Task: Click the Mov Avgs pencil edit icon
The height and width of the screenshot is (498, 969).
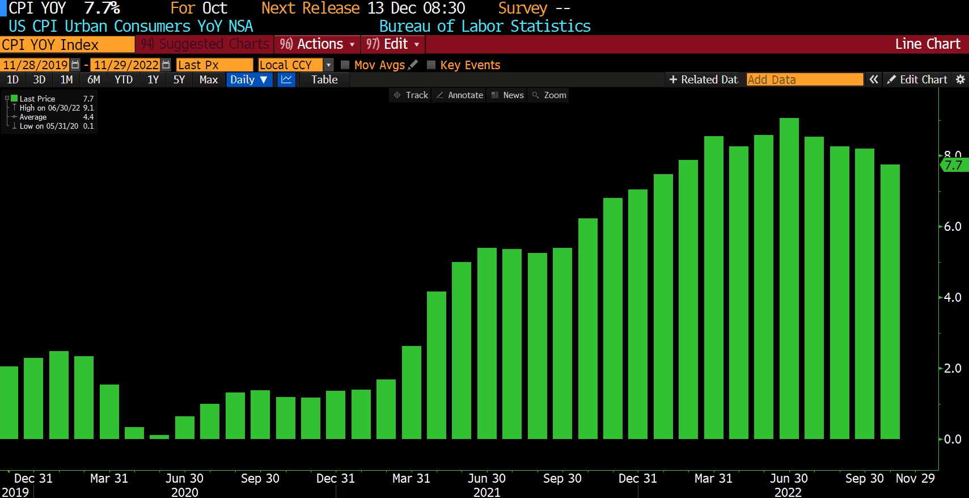Action: (413, 65)
